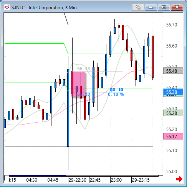Click the 29-22:30 time axis label
This screenshot has height=187, width=187.
point(77,180)
